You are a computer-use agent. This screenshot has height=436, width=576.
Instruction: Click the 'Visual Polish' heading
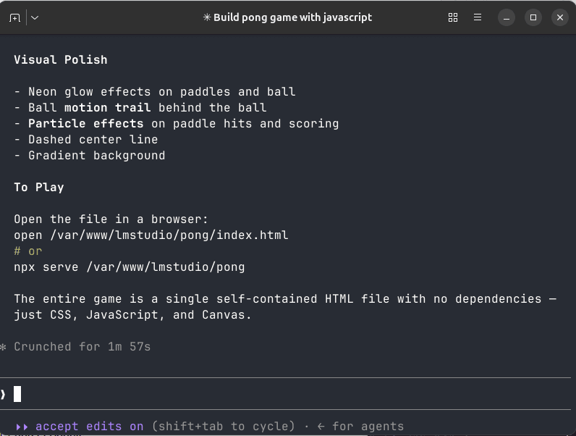click(x=61, y=59)
